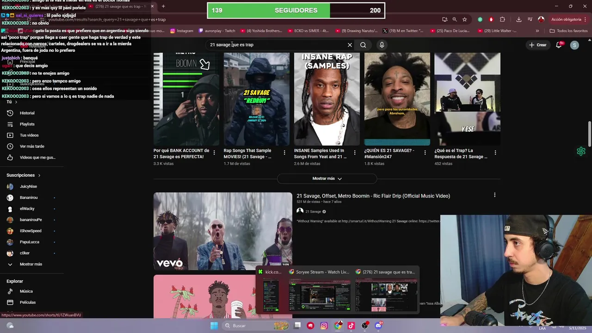Open M en Twitter bookmark
Image resolution: width=592 pixels, height=333 pixels.
(x=403, y=31)
